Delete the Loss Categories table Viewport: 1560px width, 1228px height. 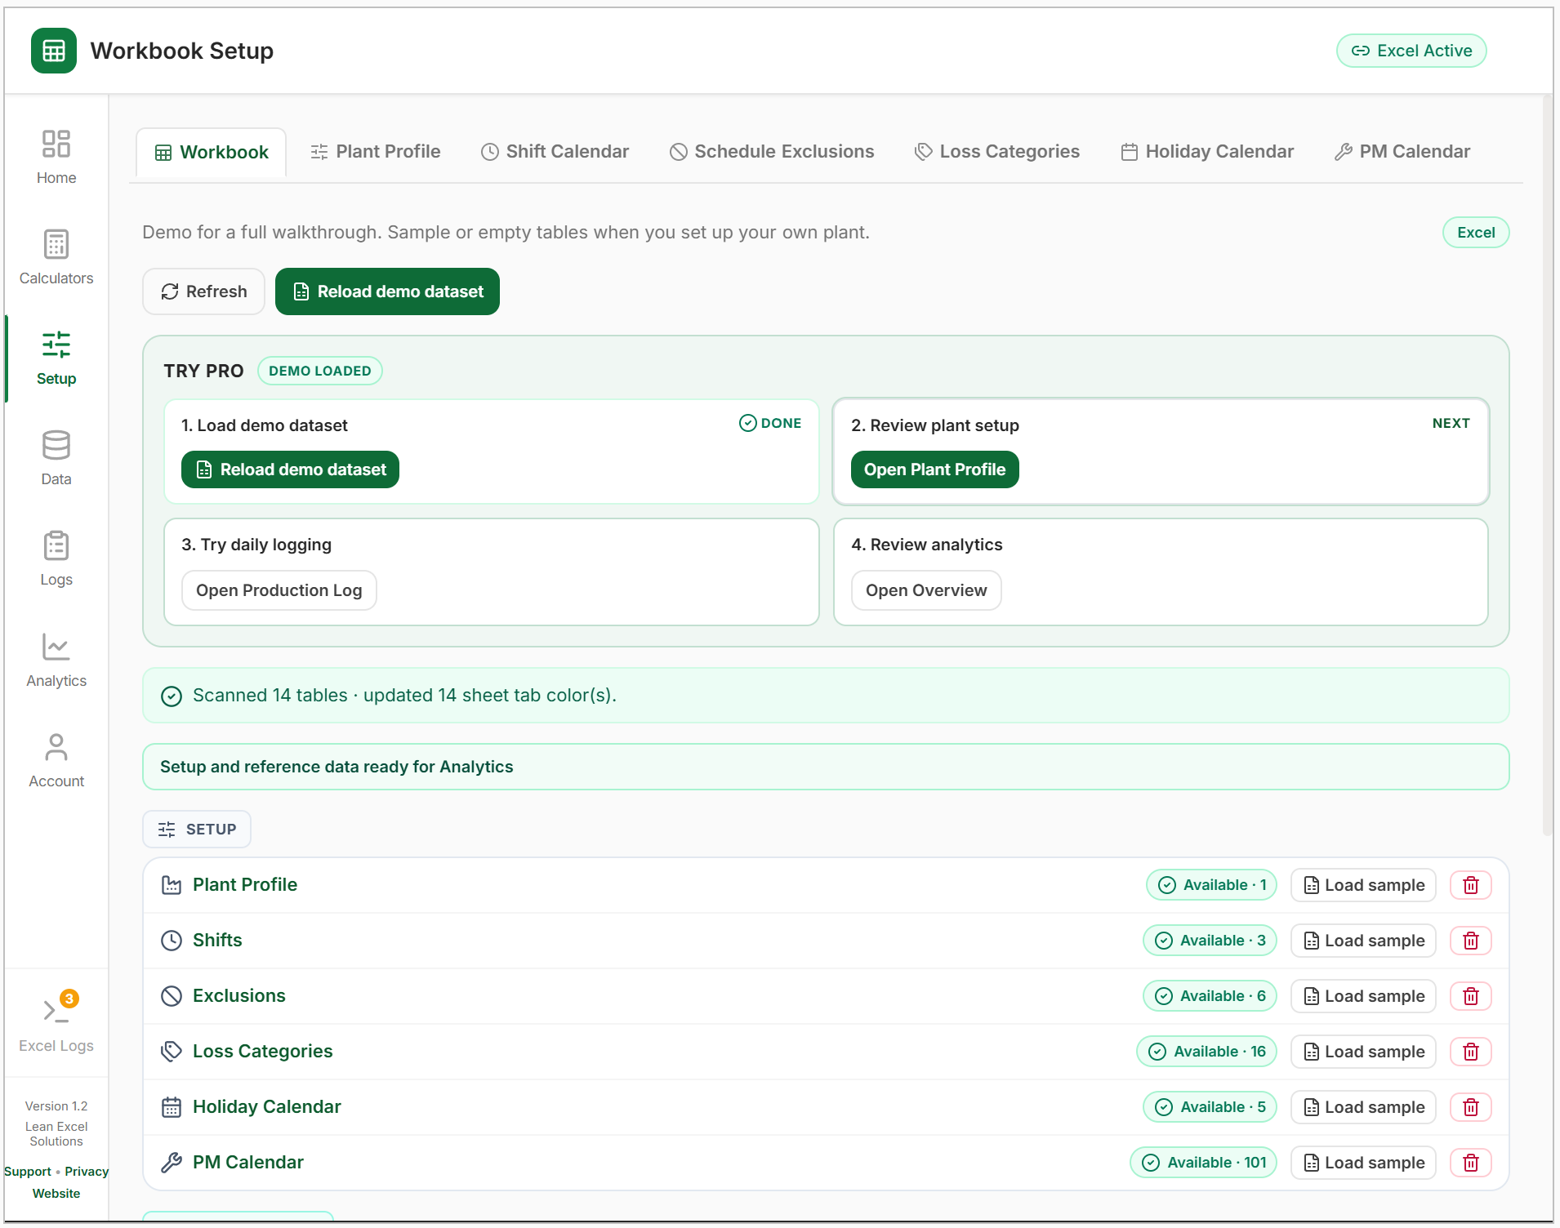pos(1471,1052)
